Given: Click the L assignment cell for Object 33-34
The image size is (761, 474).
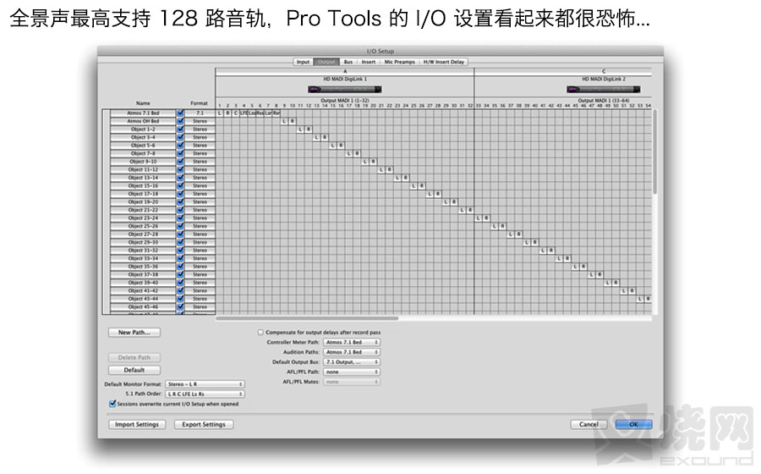Looking at the screenshot, I should 559,258.
